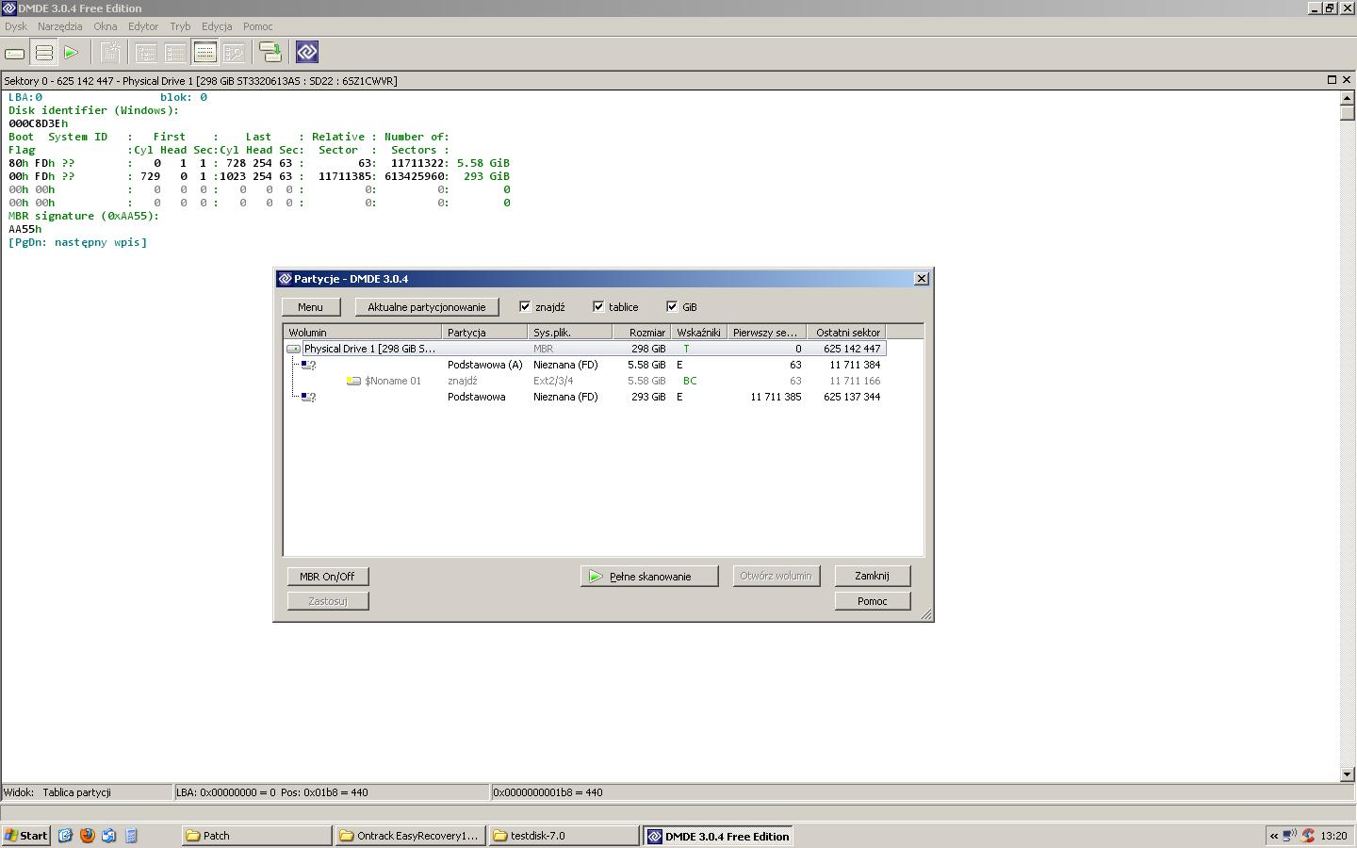
Task: Click the editor scrollbar down arrow
Action: 1347,775
